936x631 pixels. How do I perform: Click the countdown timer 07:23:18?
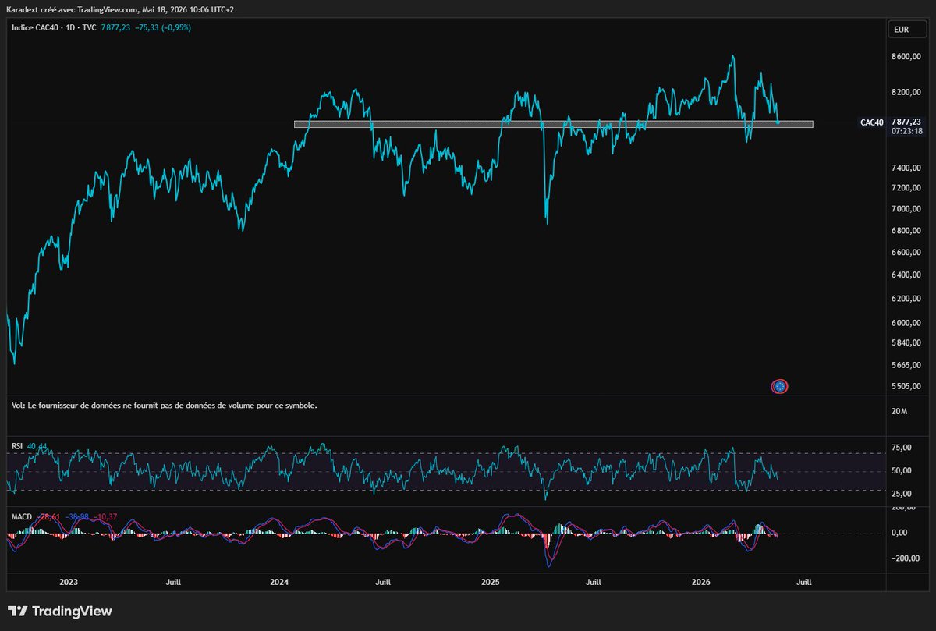pyautogui.click(x=906, y=132)
